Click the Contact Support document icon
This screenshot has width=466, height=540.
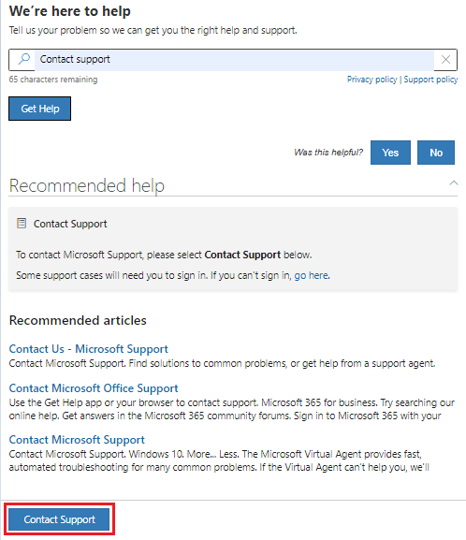(x=22, y=224)
